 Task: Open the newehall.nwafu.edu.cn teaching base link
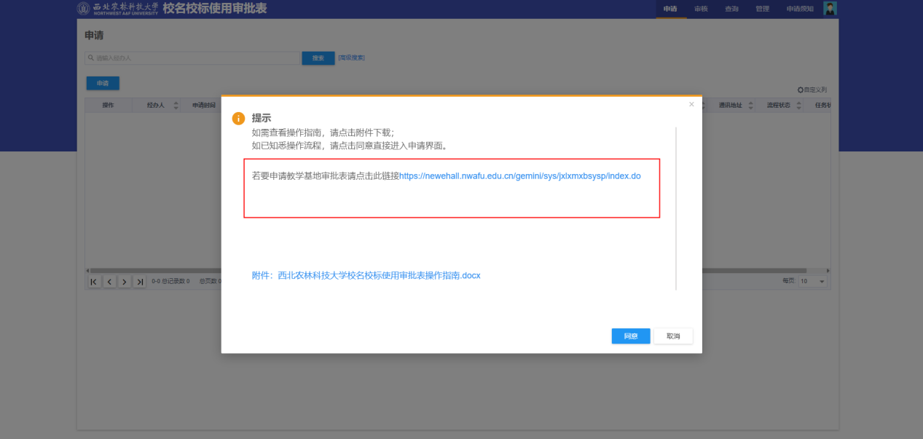click(x=519, y=176)
